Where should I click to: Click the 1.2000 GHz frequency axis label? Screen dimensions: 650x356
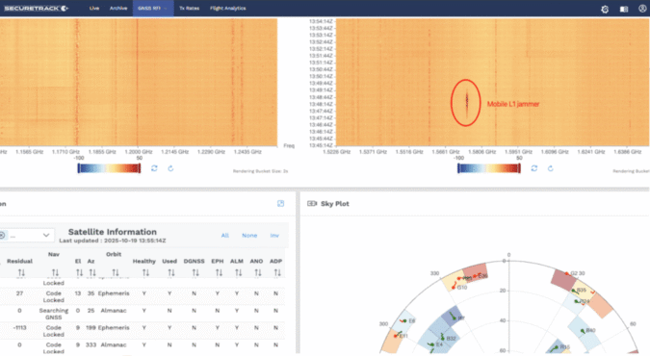139,152
